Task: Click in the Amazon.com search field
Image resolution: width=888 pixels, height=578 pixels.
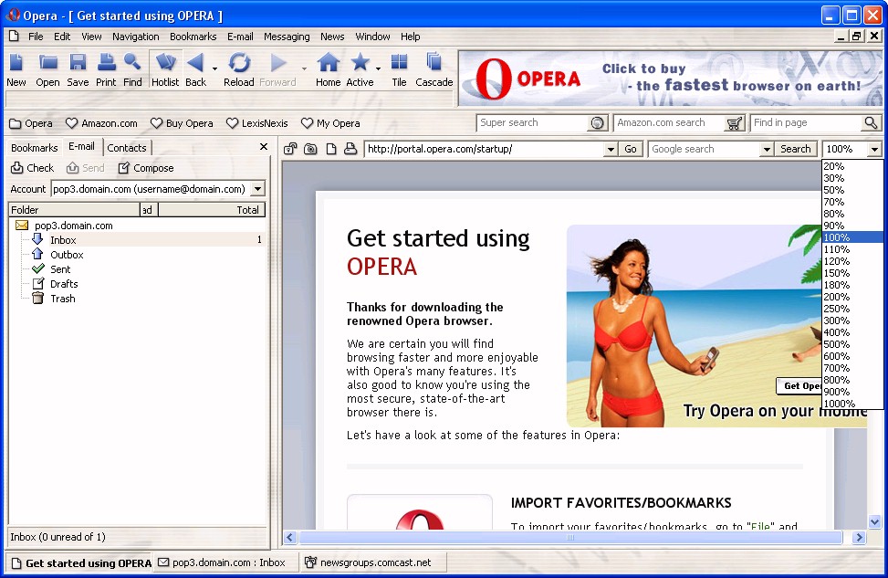Action: point(669,123)
